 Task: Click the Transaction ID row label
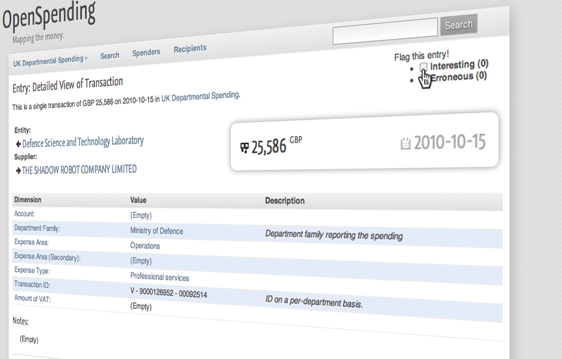tap(32, 284)
